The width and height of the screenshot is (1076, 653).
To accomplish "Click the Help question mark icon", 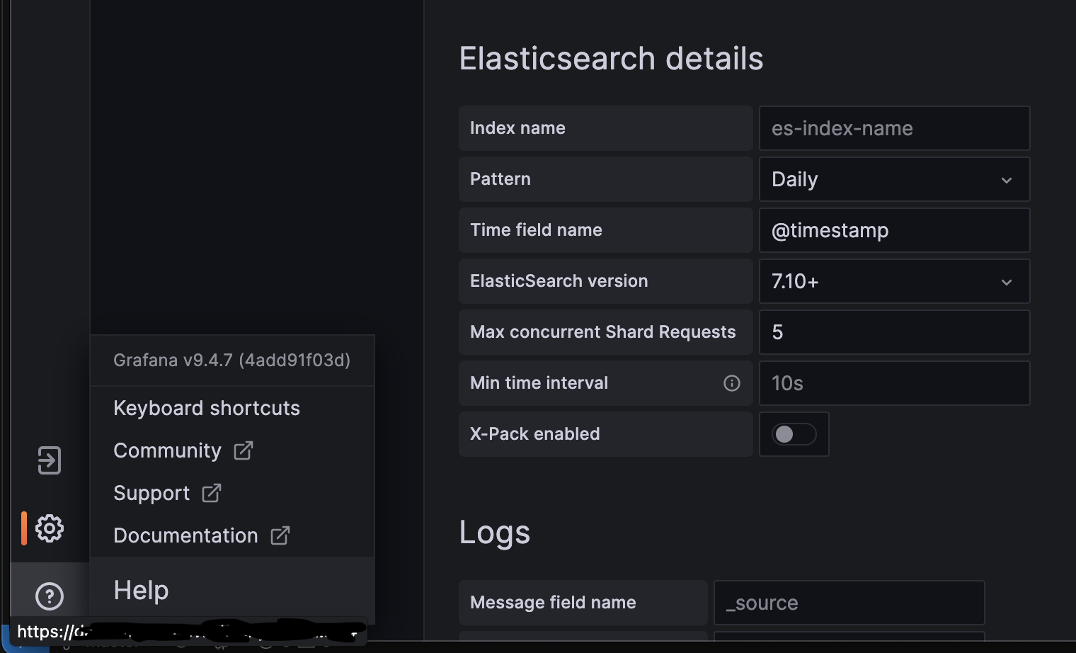I will coord(49,596).
